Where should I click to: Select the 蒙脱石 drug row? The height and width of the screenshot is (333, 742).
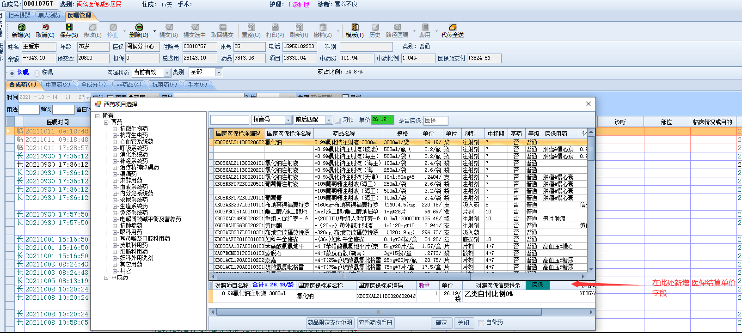398,253
